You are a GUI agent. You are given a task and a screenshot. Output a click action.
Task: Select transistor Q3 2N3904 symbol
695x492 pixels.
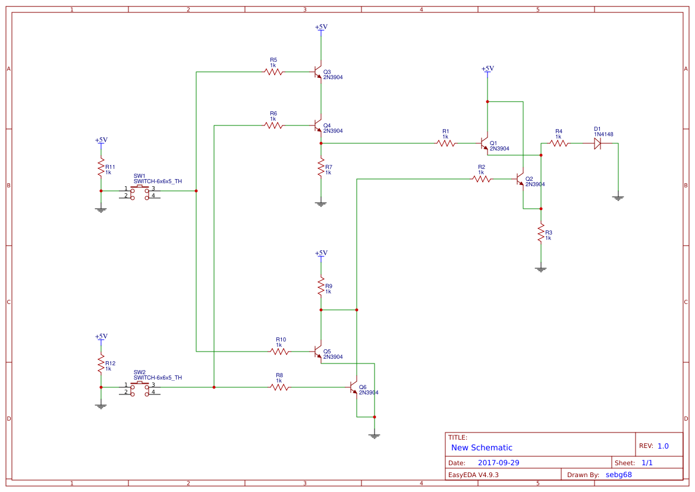[x=317, y=72]
